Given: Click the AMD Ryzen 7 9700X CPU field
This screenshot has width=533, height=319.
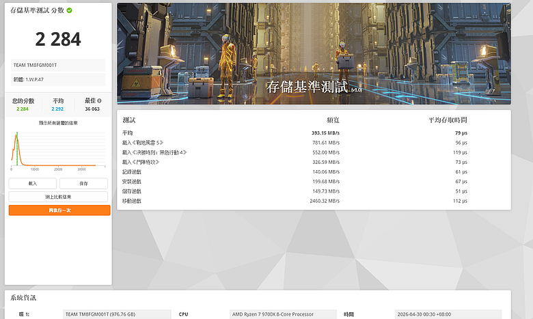Looking at the screenshot, I should (283, 314).
